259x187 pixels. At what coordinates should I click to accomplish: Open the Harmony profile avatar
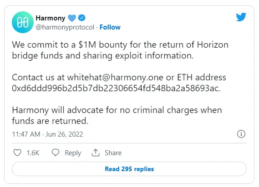[23, 22]
